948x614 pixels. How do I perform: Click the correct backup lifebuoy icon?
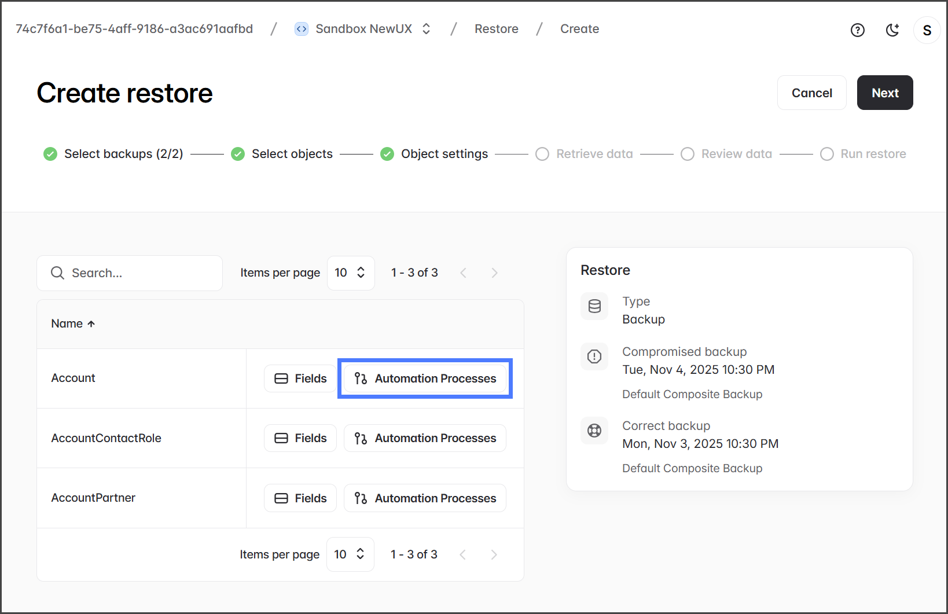point(594,431)
